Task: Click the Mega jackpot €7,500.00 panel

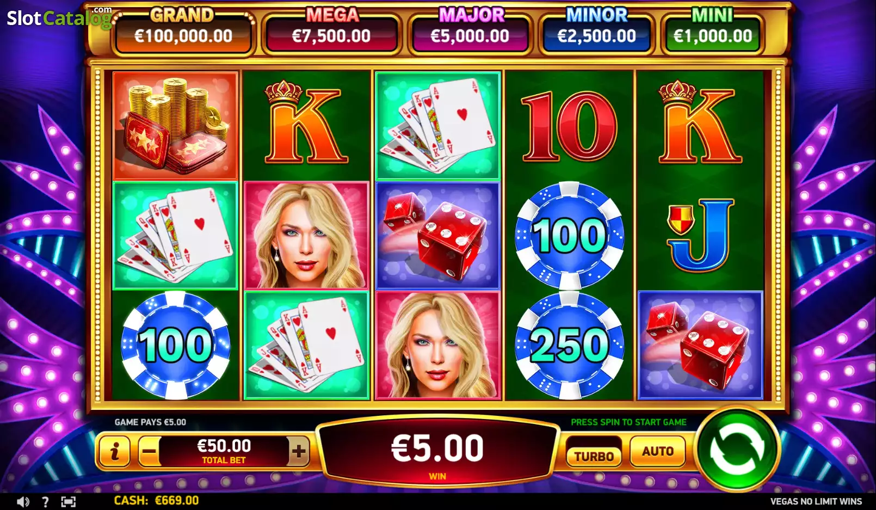Action: pyautogui.click(x=331, y=33)
